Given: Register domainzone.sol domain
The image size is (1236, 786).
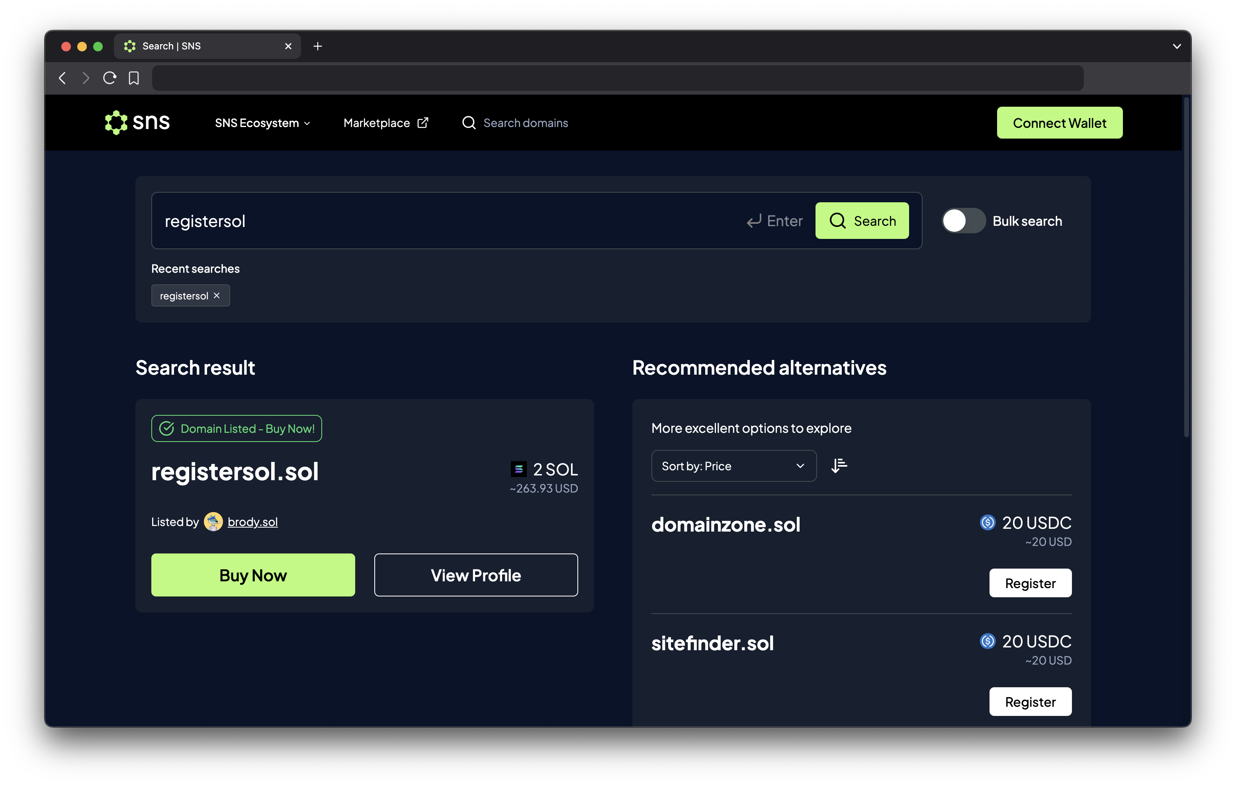Looking at the screenshot, I should click(1030, 583).
